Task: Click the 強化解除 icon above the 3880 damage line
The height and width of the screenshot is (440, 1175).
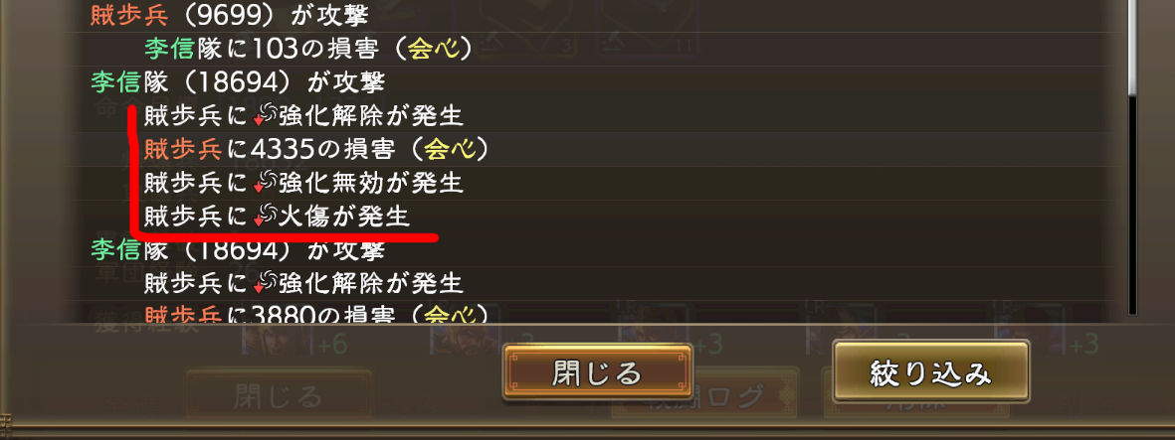Action: point(266,282)
